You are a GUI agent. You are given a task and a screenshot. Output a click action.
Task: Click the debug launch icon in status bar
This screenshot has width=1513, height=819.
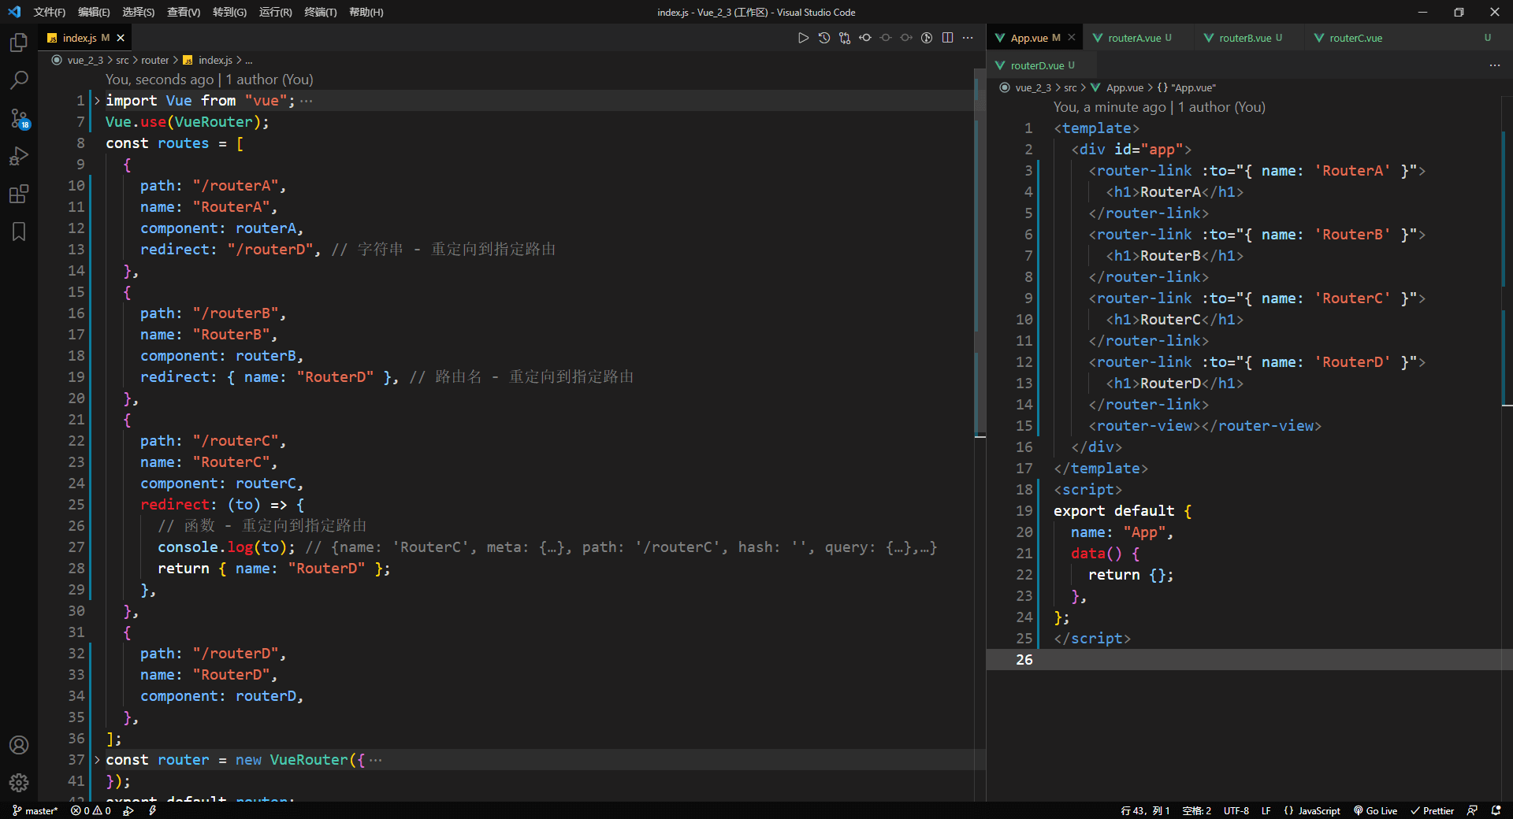pyautogui.click(x=128, y=810)
